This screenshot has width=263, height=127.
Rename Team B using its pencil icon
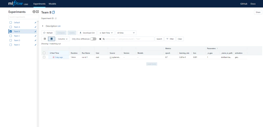tap(36, 31)
